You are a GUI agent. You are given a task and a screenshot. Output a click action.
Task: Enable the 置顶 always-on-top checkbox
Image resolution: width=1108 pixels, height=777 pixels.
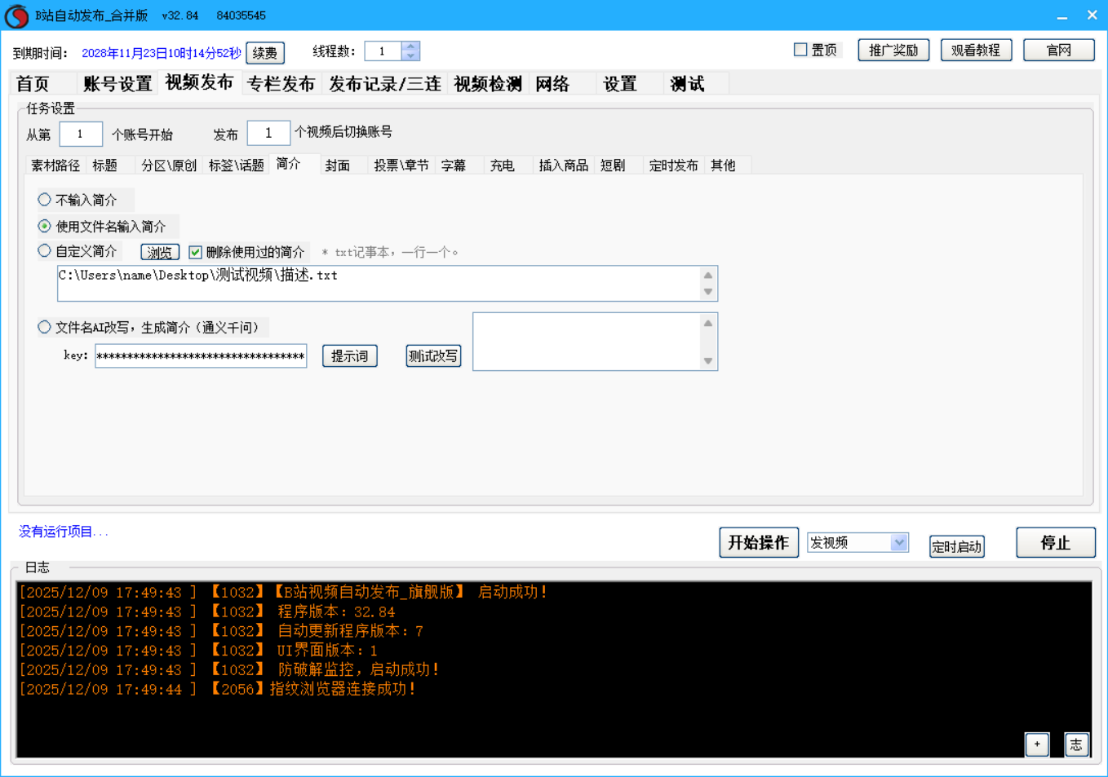(800, 50)
